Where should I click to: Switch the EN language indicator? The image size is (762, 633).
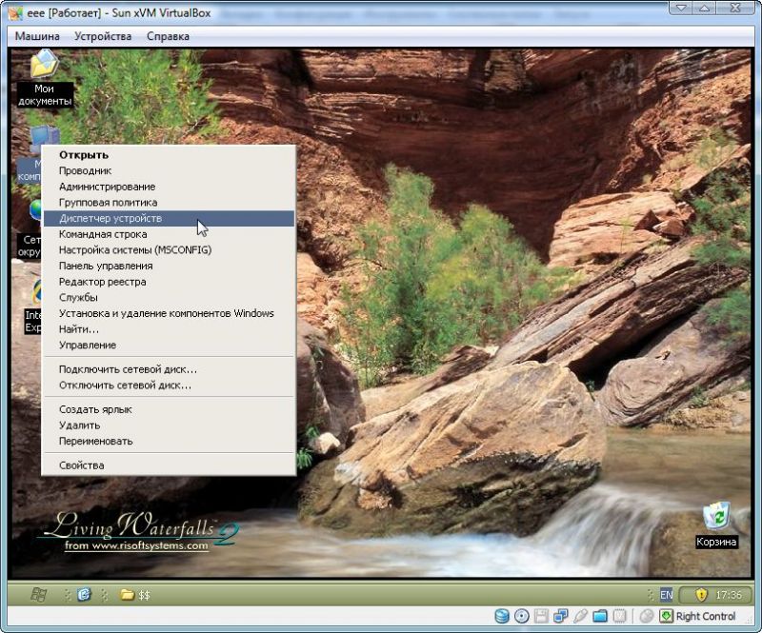pyautogui.click(x=666, y=595)
